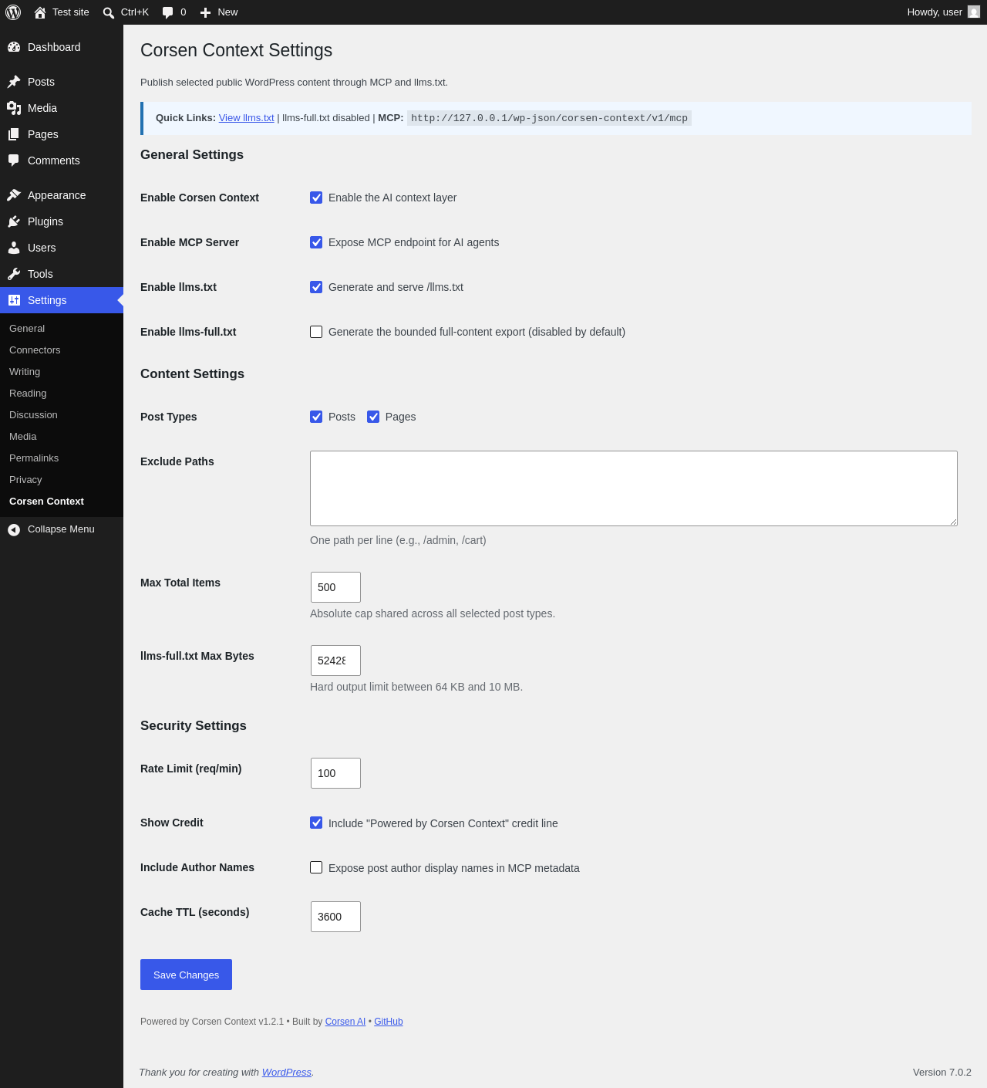Click the Dashboard gauge icon
The width and height of the screenshot is (987, 1088).
tap(14, 47)
